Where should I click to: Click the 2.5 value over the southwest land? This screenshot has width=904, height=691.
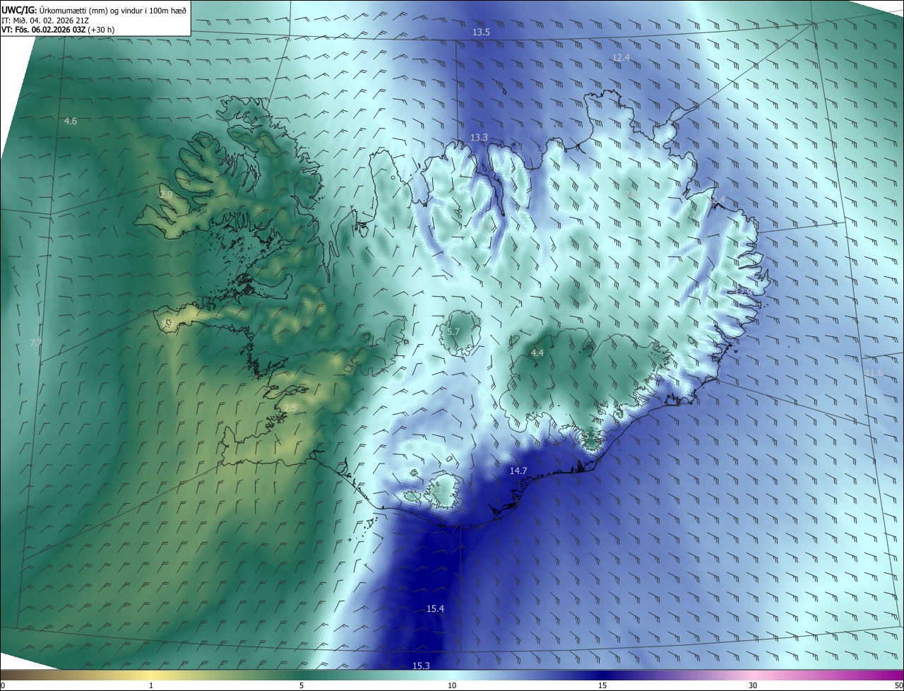click(290, 408)
